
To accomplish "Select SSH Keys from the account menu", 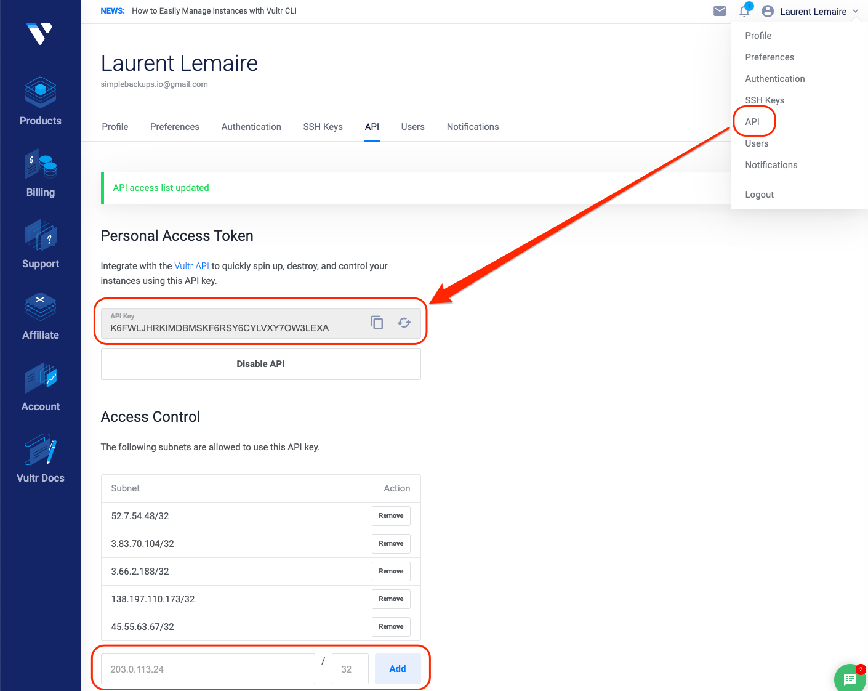I will pos(765,100).
